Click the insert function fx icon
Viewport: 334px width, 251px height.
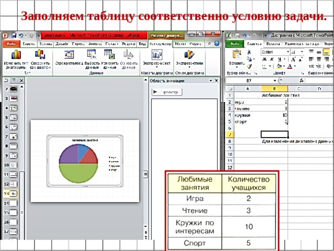point(302,81)
